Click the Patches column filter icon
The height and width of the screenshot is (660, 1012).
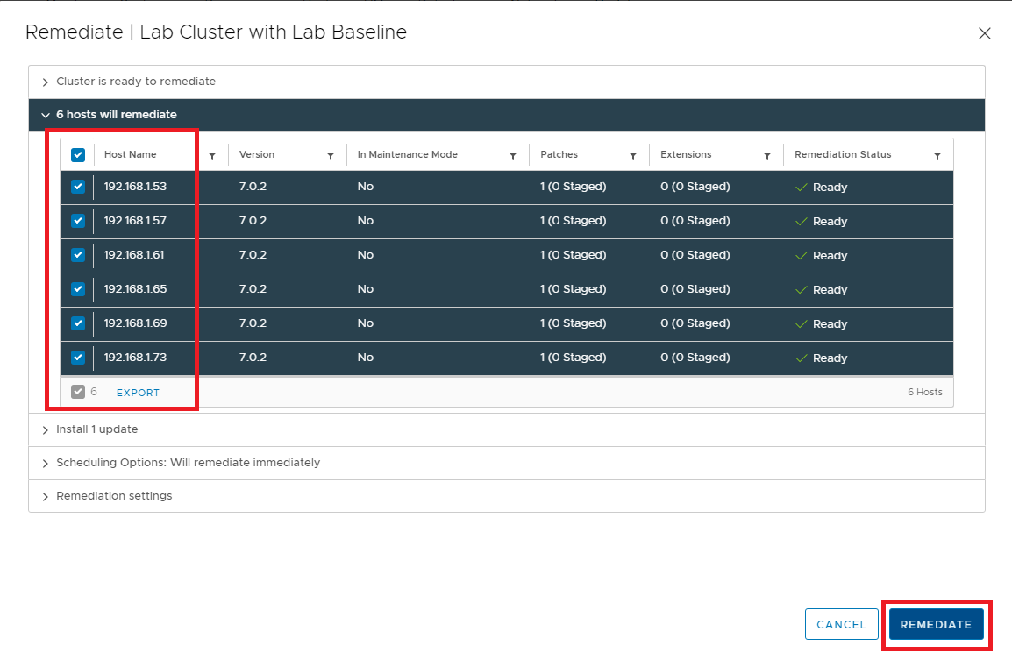pos(633,155)
